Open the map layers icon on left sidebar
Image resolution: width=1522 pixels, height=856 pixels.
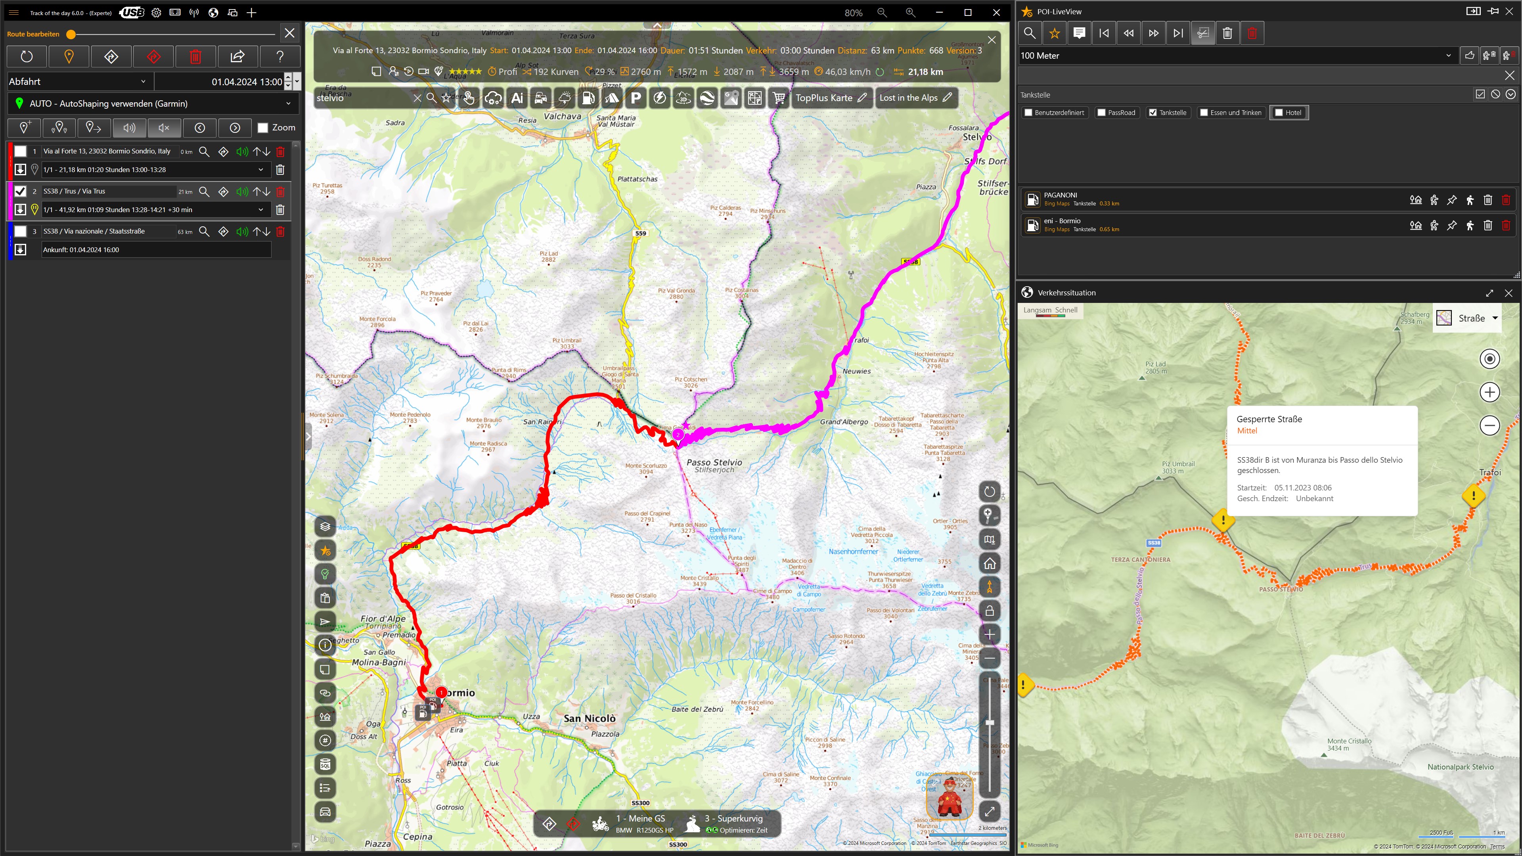click(325, 527)
